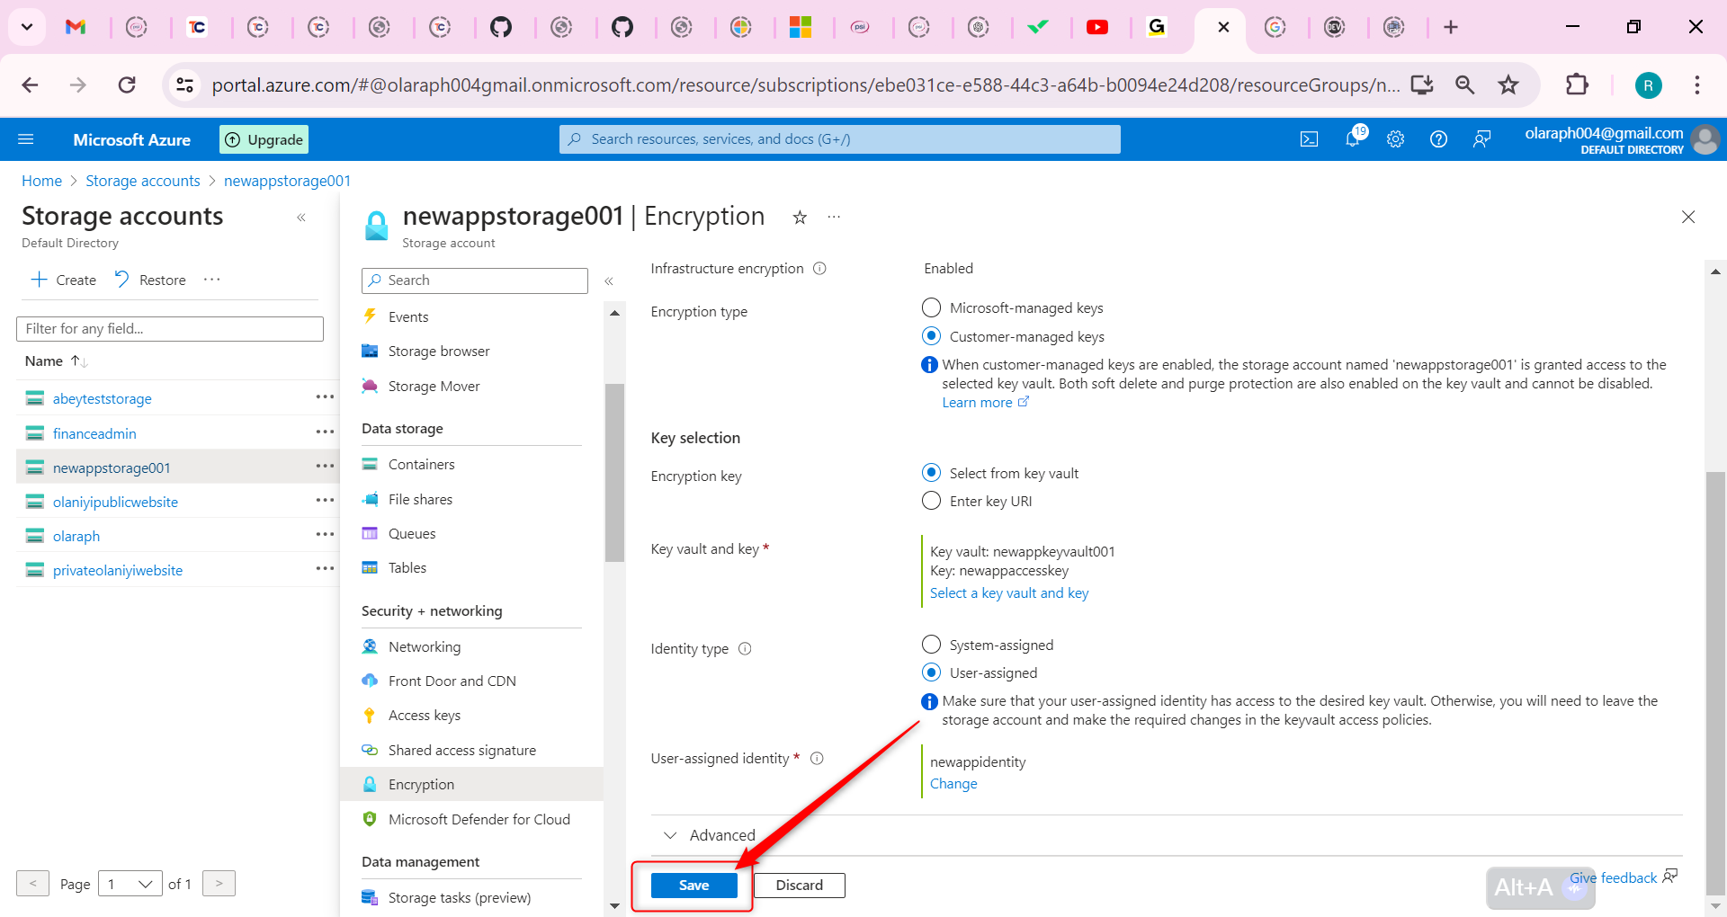1727x917 pixels.
Task: Go to next page of storage accounts
Action: pos(219,884)
